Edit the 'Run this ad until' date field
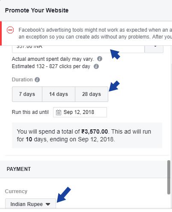The width and height of the screenshot is (172, 212). [80, 112]
